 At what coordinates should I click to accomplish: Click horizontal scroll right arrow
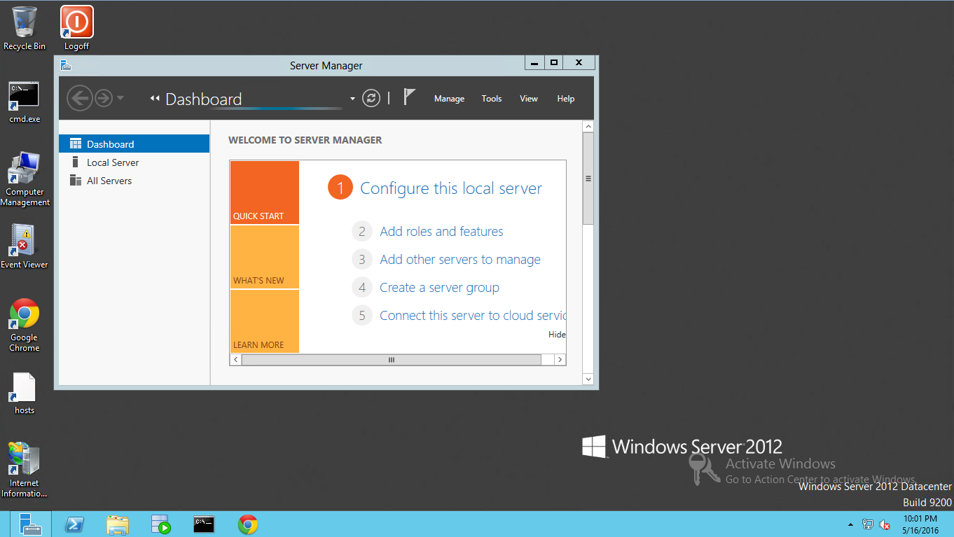(x=560, y=360)
